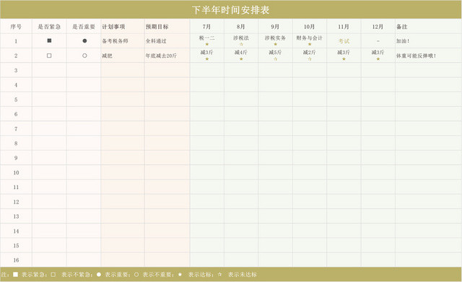Click the hollow star under 减5斤
The image size is (462, 282).
pyautogui.click(x=275, y=59)
